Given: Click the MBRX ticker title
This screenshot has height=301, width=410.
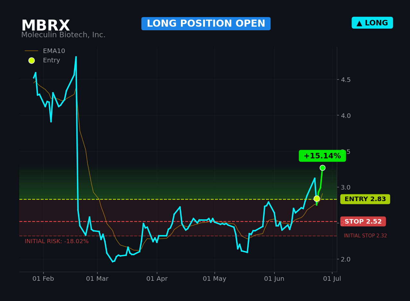Looking at the screenshot, I should pyautogui.click(x=46, y=26).
